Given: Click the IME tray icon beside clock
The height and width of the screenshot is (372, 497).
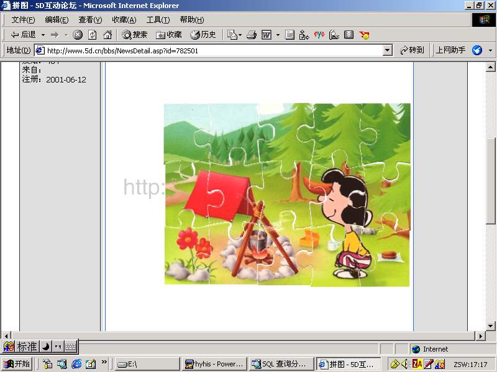Looking at the screenshot, I should point(440,364).
